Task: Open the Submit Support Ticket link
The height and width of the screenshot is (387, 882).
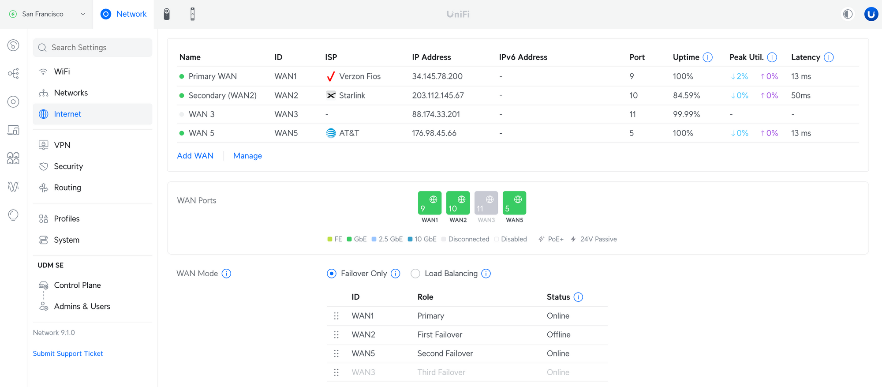Action: point(68,353)
